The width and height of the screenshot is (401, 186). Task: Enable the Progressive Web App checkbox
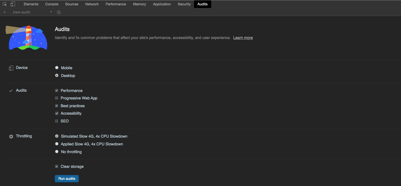(x=56, y=98)
